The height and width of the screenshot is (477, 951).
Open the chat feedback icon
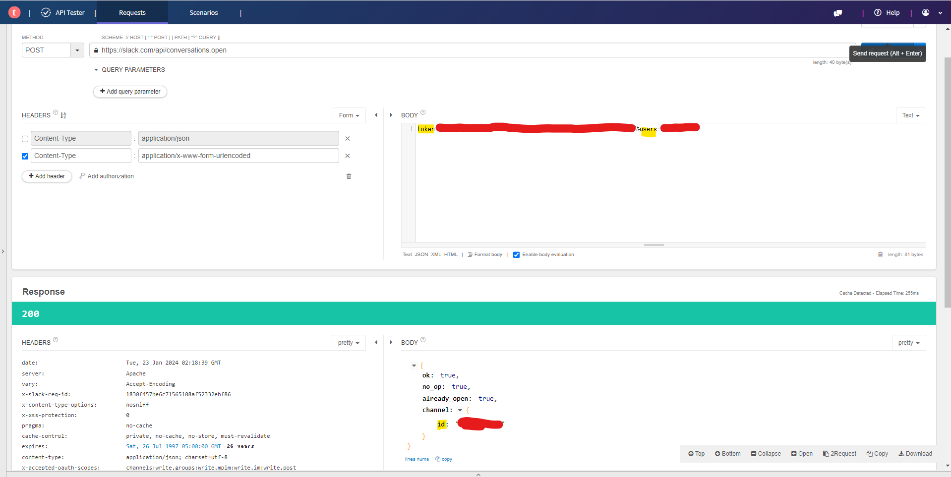[838, 13]
